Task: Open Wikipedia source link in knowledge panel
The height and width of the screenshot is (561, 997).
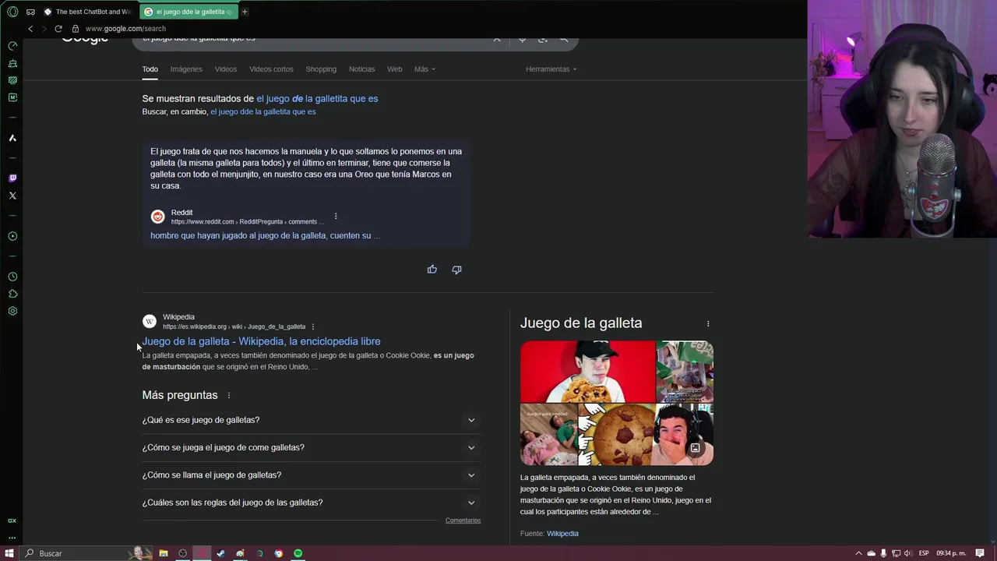Action: pyautogui.click(x=562, y=534)
